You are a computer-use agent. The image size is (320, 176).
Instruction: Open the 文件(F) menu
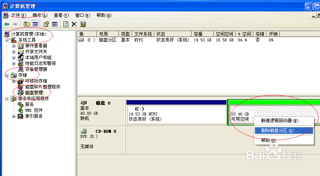tap(19, 15)
